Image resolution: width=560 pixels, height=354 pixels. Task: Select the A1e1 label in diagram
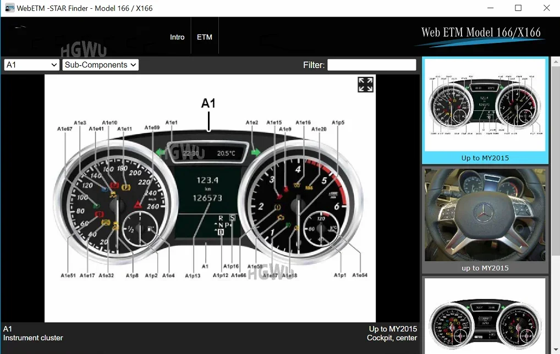[172, 122]
